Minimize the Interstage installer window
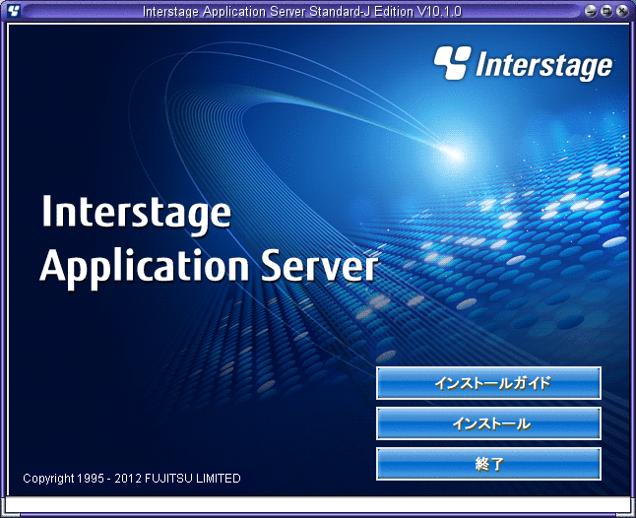 click(591, 11)
